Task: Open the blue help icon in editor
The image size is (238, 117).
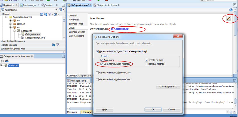Action: [231, 10]
